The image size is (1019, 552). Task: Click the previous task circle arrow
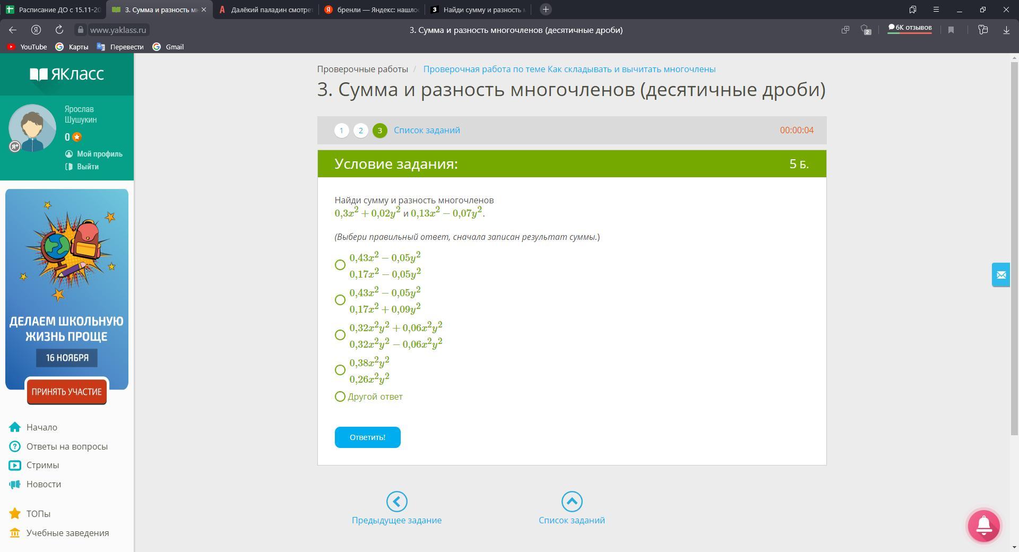[x=396, y=502]
